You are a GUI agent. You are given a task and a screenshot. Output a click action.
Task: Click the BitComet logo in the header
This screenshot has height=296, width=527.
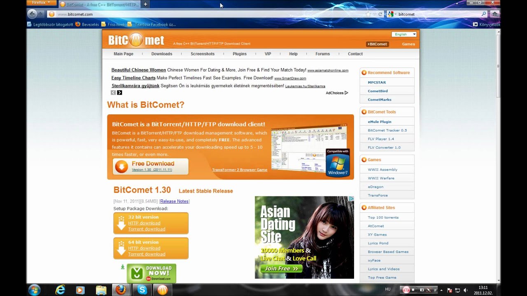coord(136,40)
